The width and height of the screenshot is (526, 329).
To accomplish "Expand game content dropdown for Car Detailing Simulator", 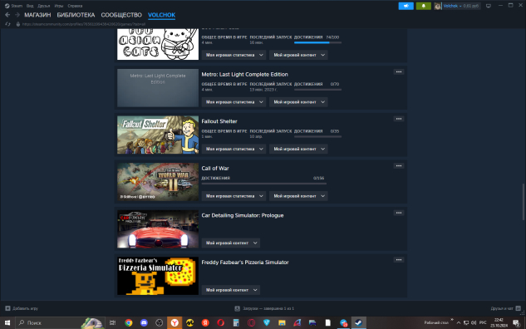I will [x=230, y=243].
